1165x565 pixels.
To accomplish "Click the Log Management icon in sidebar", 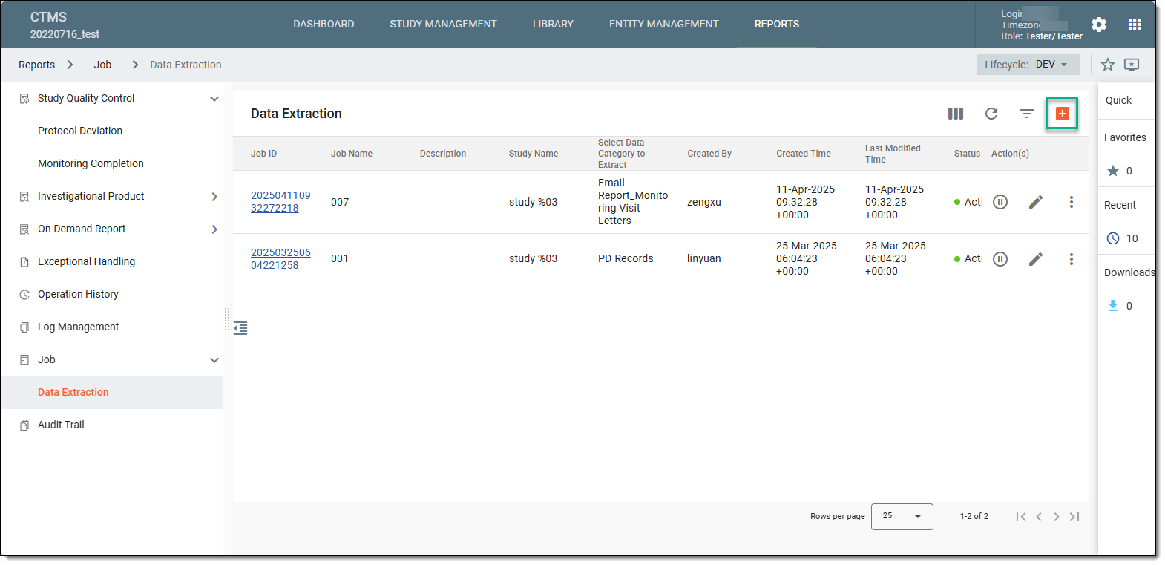I will click(24, 327).
